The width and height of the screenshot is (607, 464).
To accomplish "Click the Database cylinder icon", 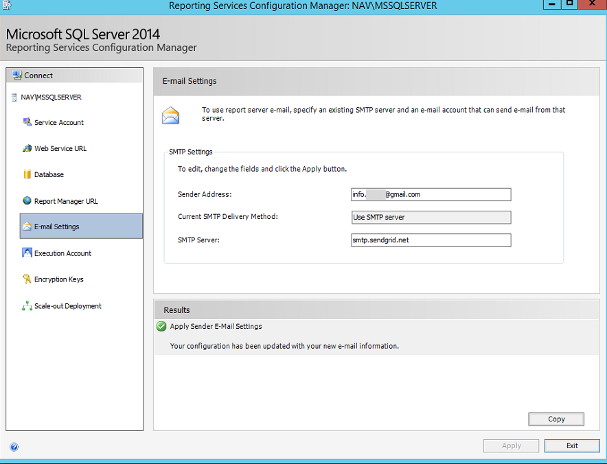I will pyautogui.click(x=27, y=174).
